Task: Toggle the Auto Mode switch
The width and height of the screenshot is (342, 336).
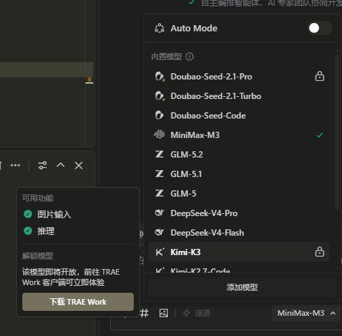Action: 320,28
